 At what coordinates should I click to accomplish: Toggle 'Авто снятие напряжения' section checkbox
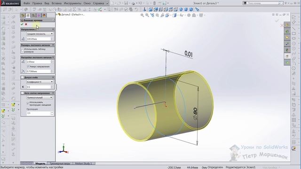(23, 93)
